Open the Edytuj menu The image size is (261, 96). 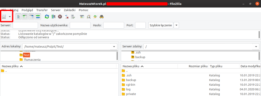tap(14, 10)
